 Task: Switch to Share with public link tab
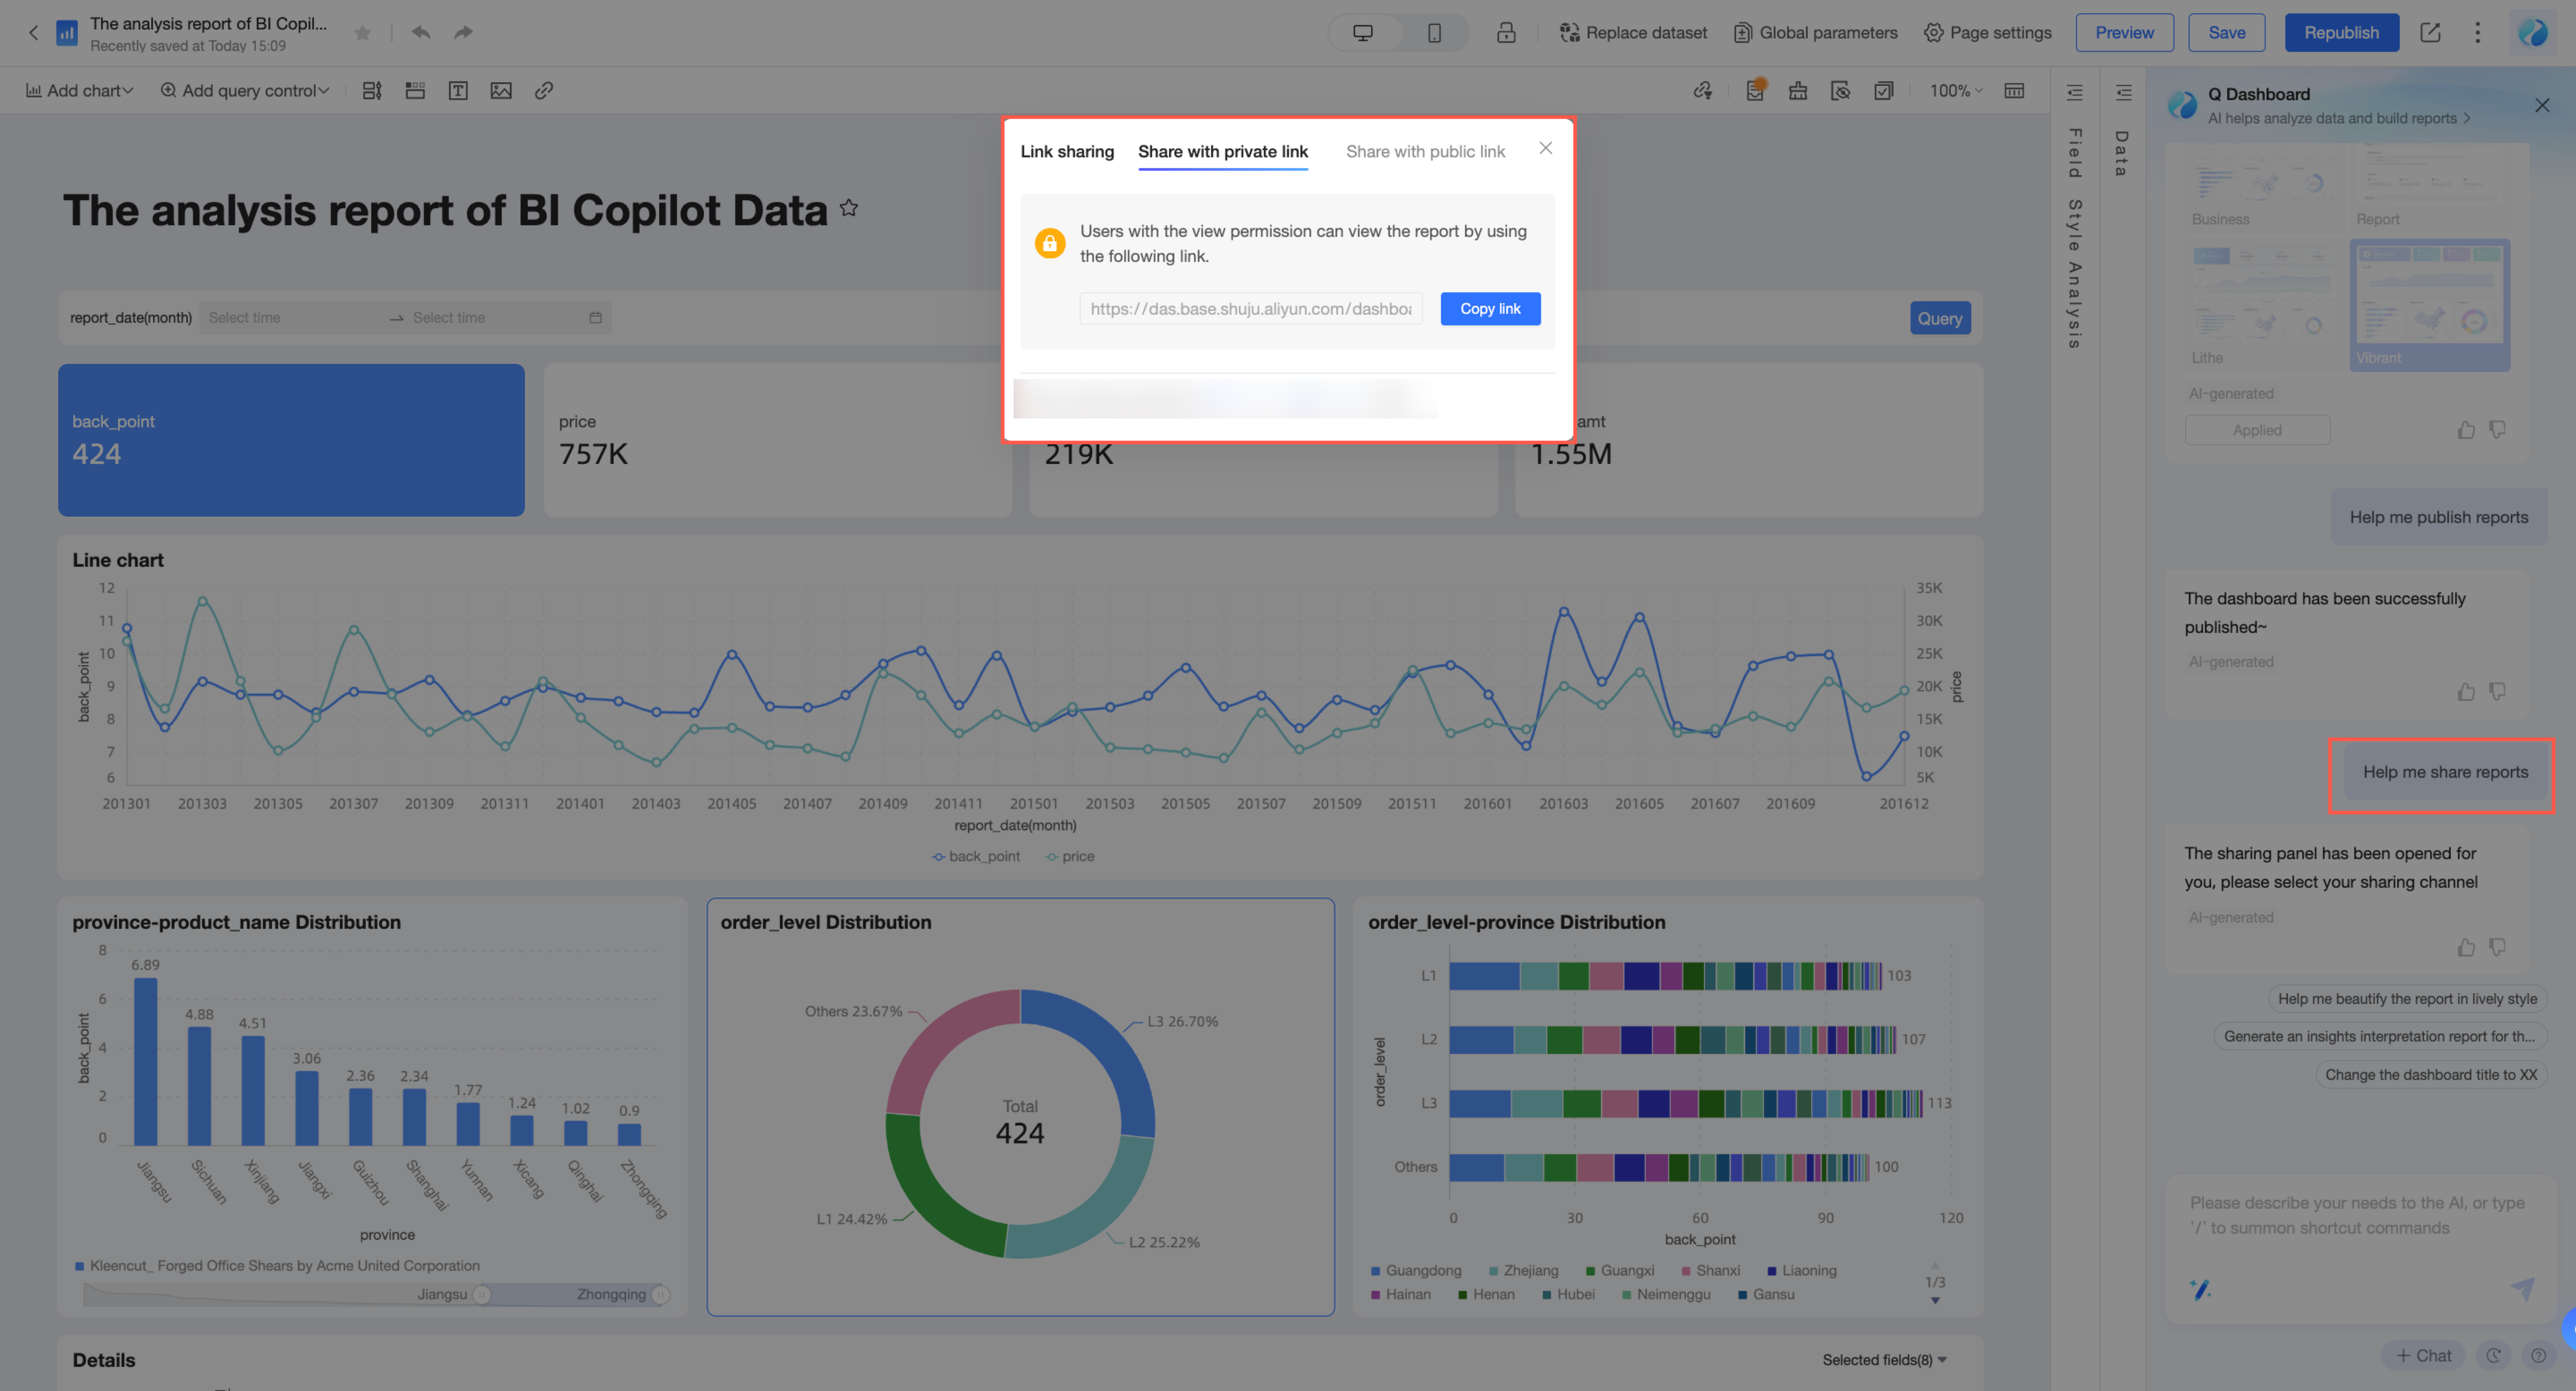(x=1424, y=151)
